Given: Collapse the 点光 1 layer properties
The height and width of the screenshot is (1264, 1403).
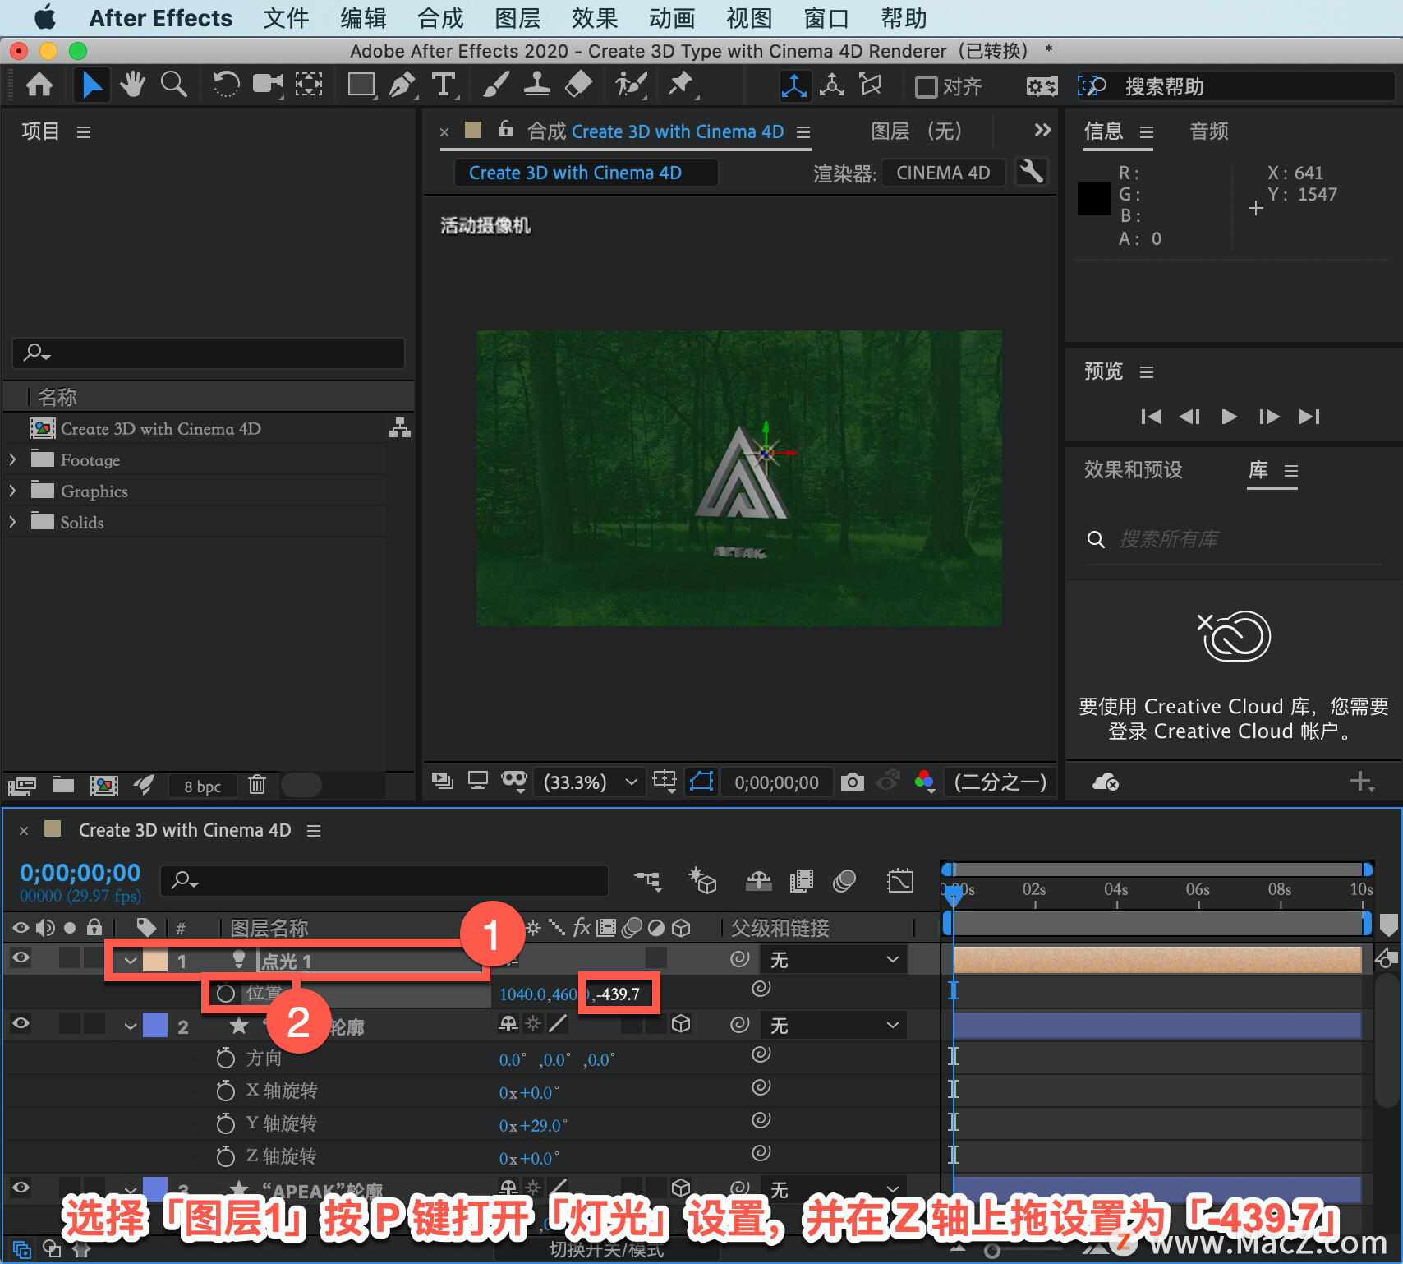Looking at the screenshot, I should coord(131,961).
